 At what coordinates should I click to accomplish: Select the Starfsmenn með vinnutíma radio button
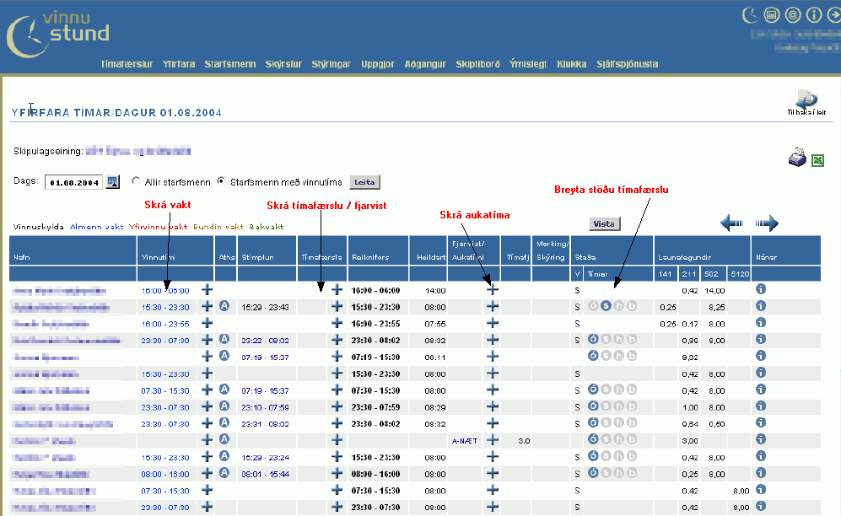(x=221, y=181)
